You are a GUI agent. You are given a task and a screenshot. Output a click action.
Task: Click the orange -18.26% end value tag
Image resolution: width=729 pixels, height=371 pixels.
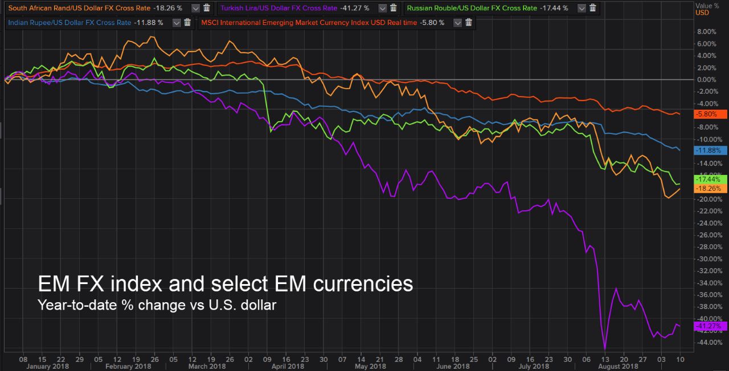tap(711, 188)
